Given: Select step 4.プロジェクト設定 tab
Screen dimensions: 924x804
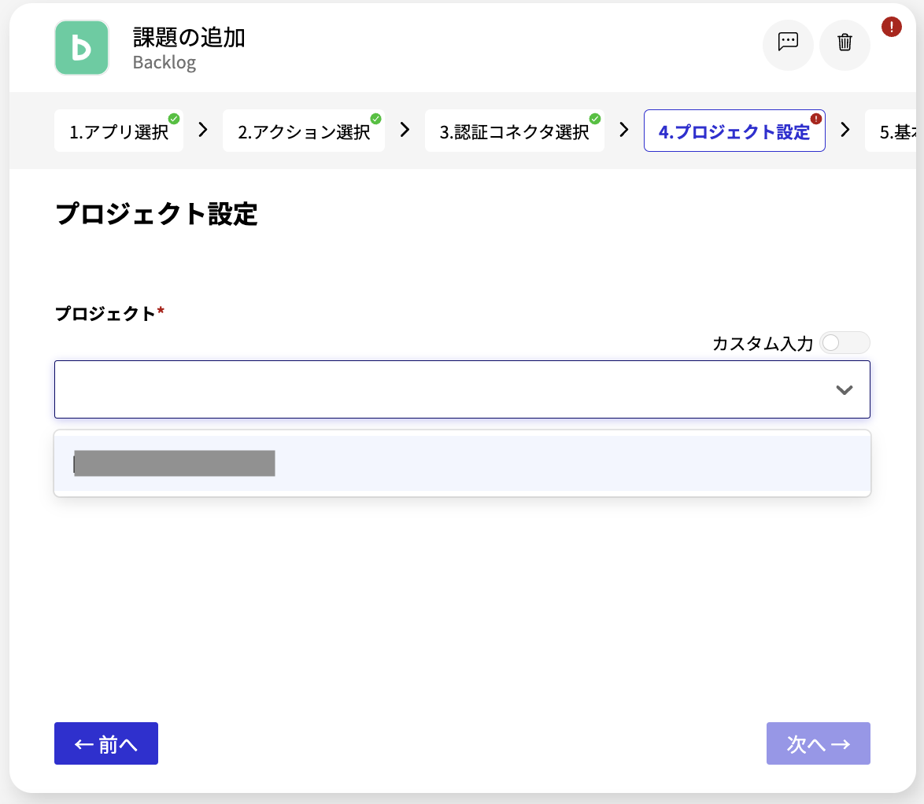Looking at the screenshot, I should 734,131.
